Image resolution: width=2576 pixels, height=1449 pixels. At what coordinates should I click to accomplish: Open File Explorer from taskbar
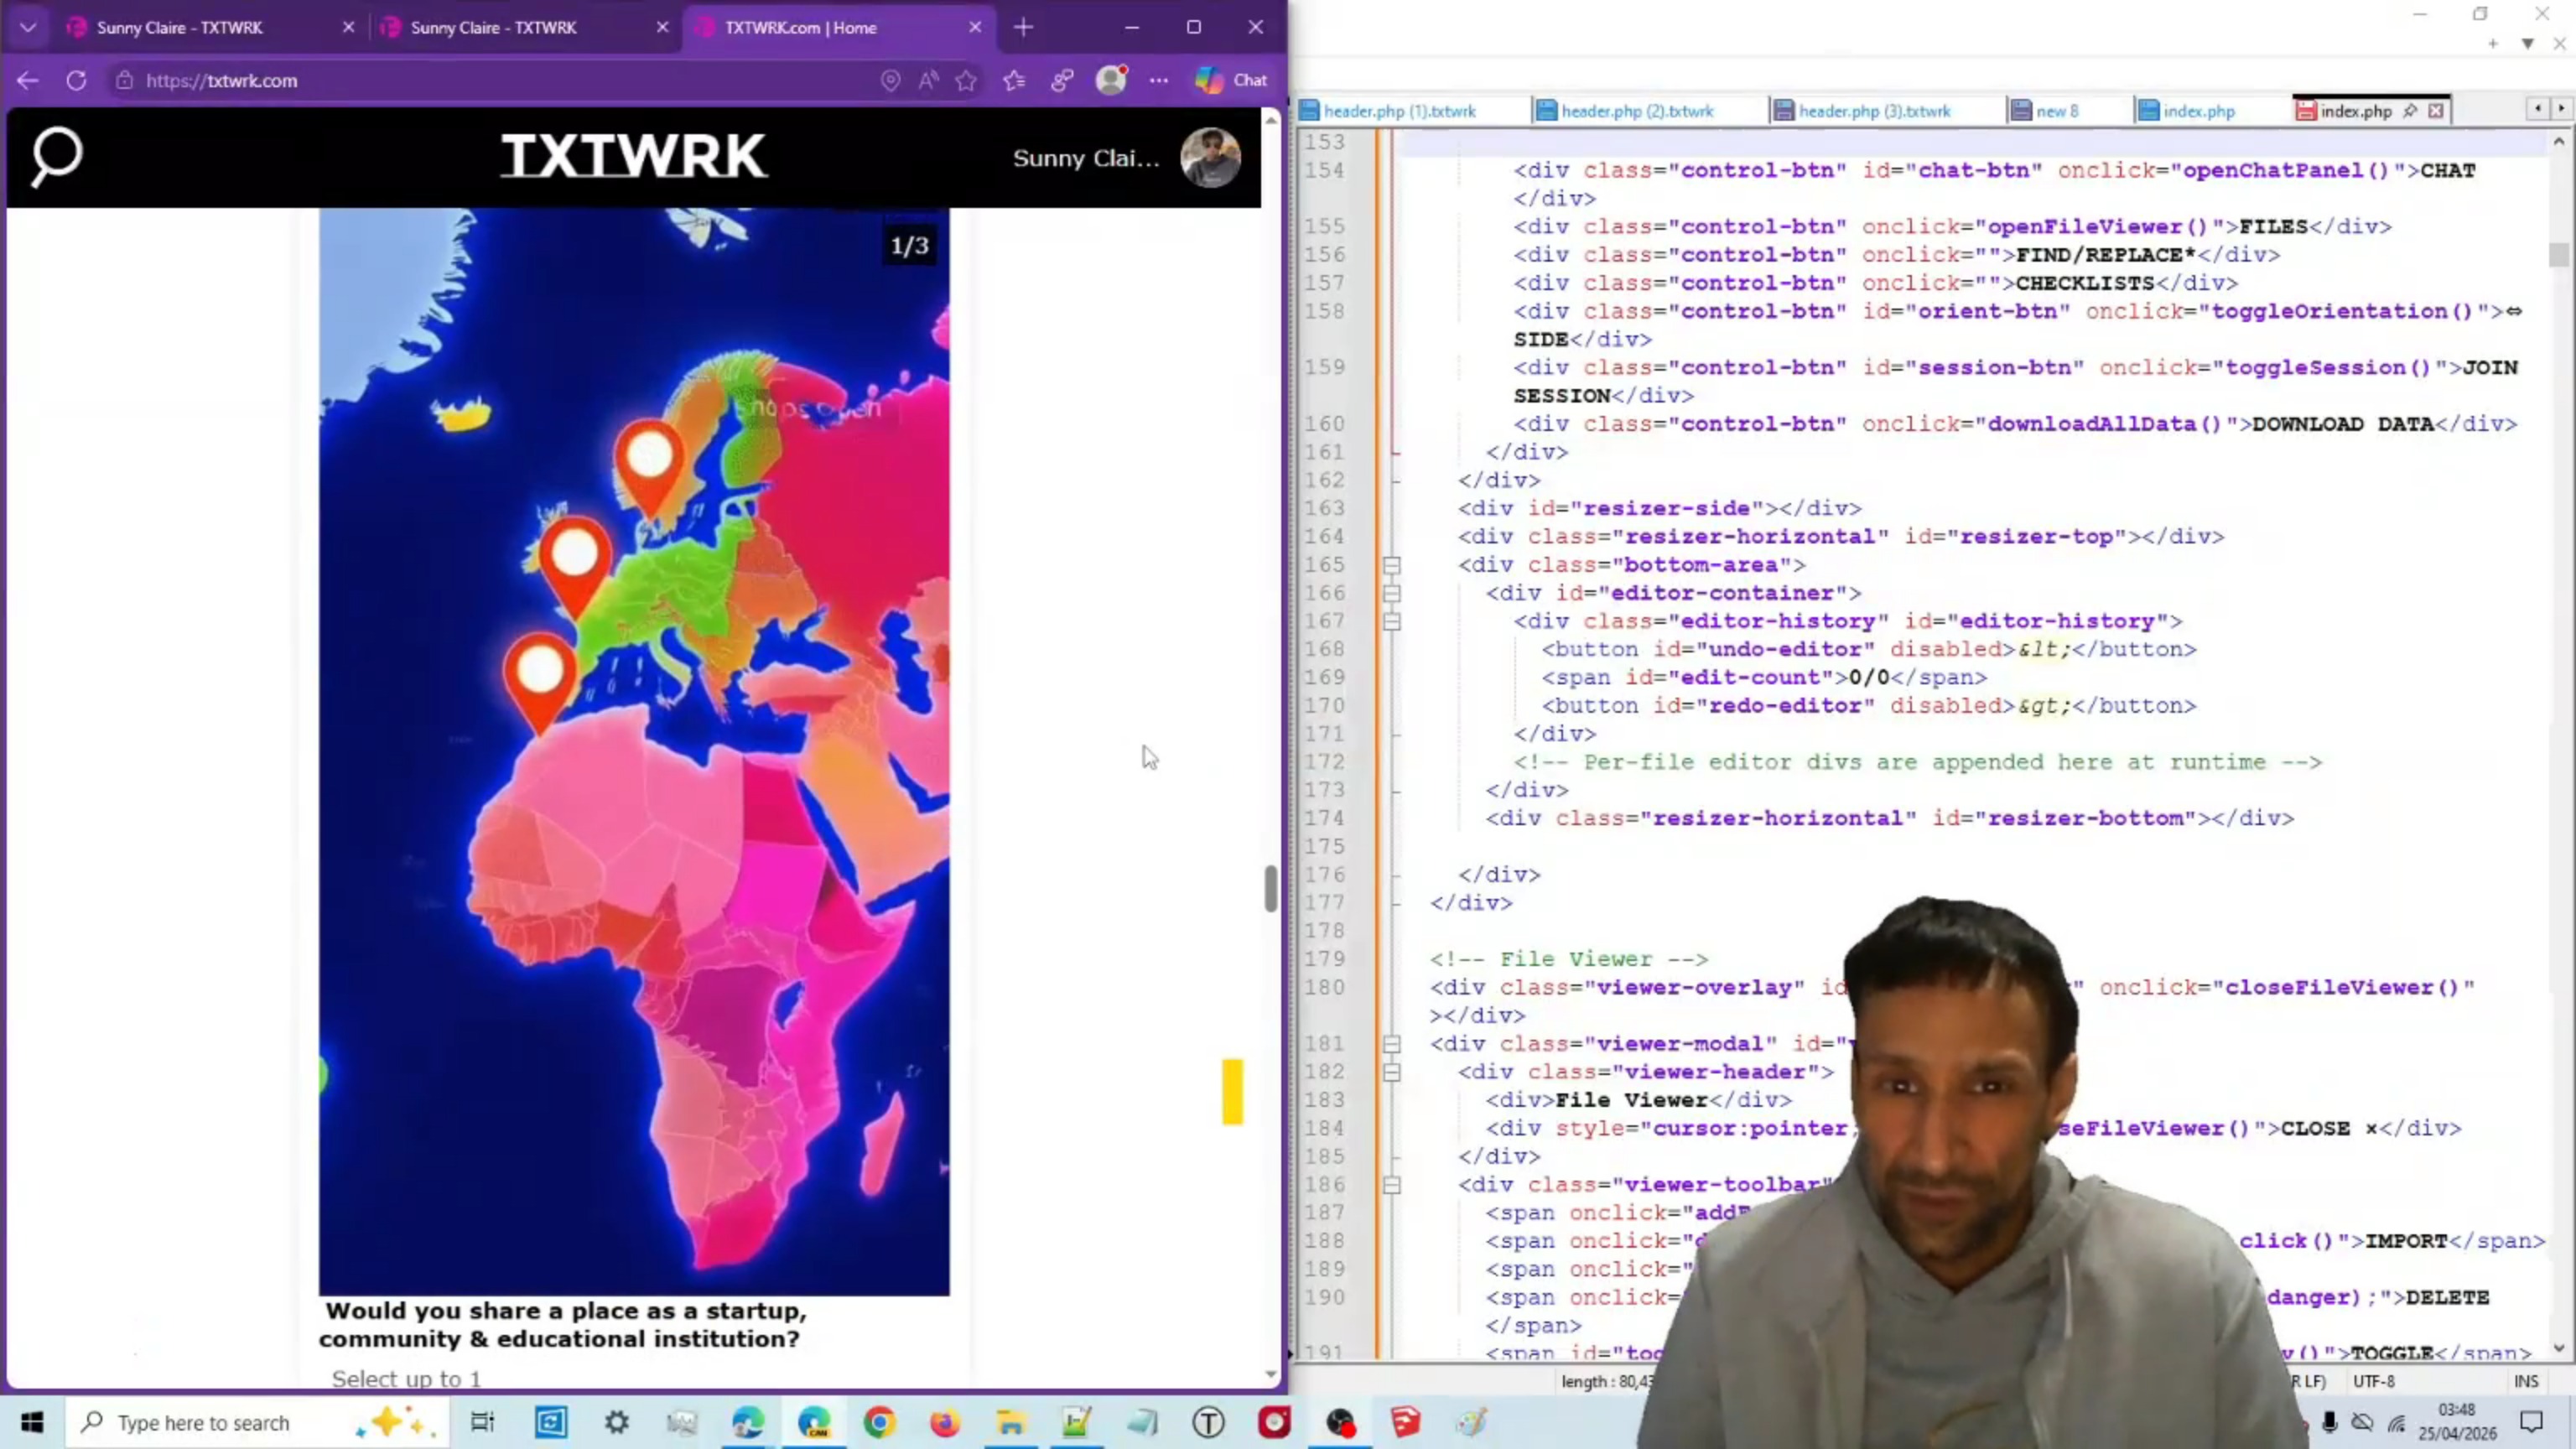click(x=1010, y=1422)
